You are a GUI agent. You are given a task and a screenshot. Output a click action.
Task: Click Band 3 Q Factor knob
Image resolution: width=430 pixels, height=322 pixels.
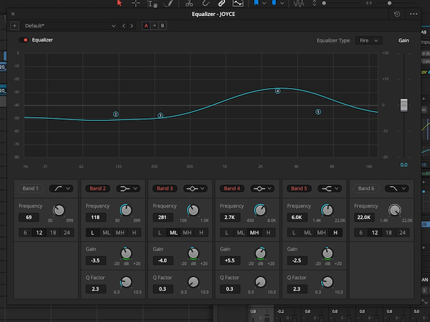[x=193, y=282]
